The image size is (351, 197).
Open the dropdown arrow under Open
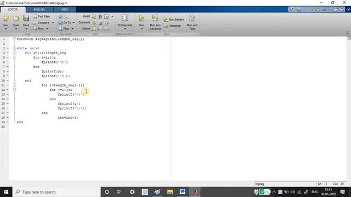pyautogui.click(x=16, y=29)
